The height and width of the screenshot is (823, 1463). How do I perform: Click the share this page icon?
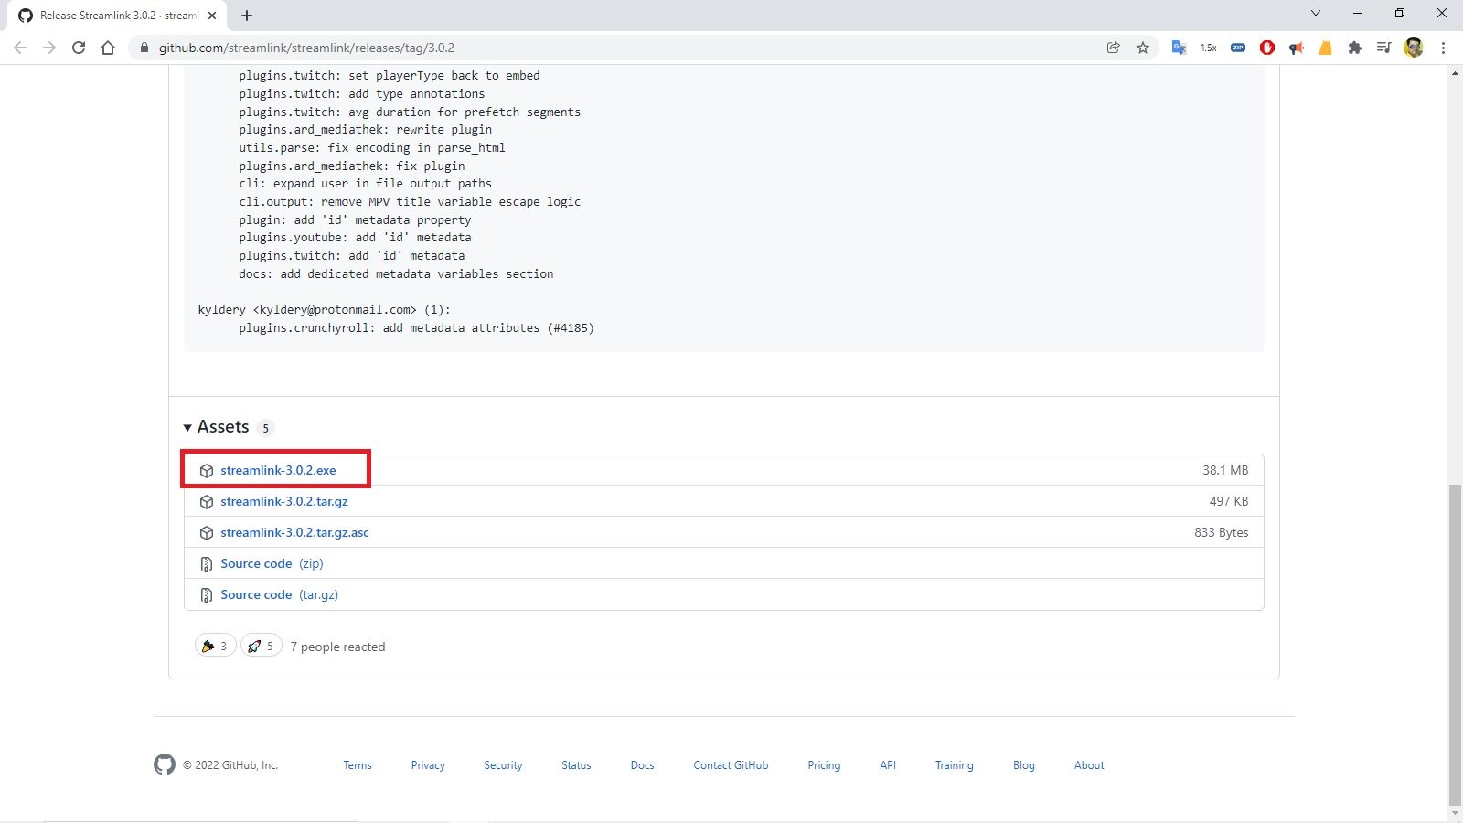tap(1113, 48)
